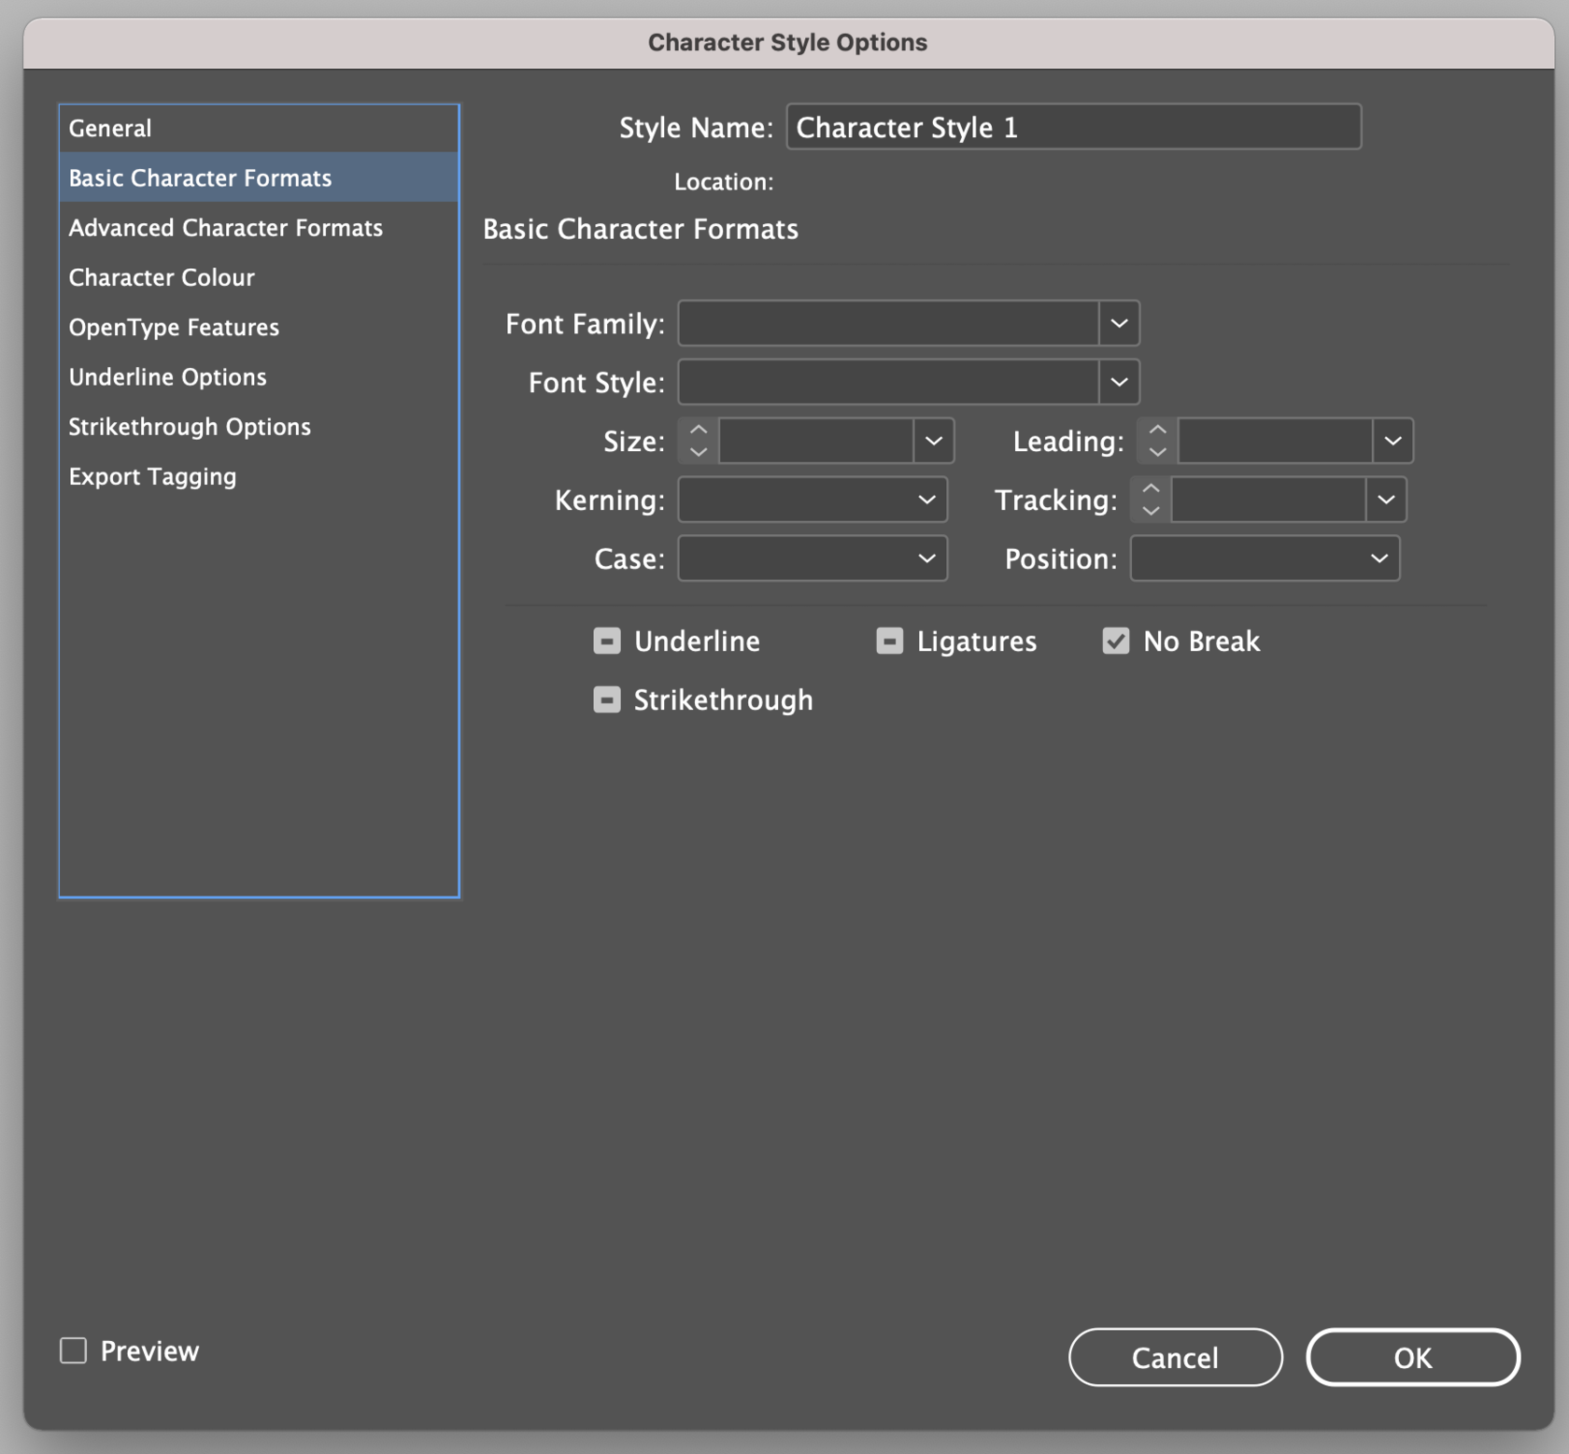Switch to the Character Colour section
This screenshot has width=1569, height=1454.
pos(162,277)
